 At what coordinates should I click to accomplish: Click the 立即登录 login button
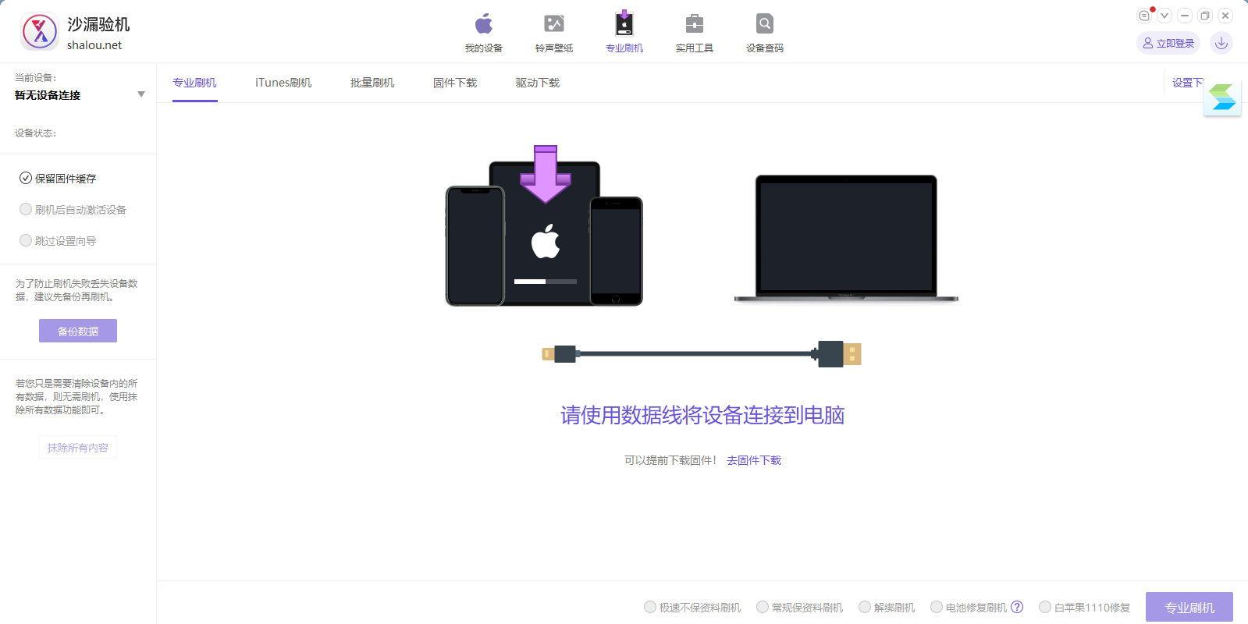coord(1168,43)
